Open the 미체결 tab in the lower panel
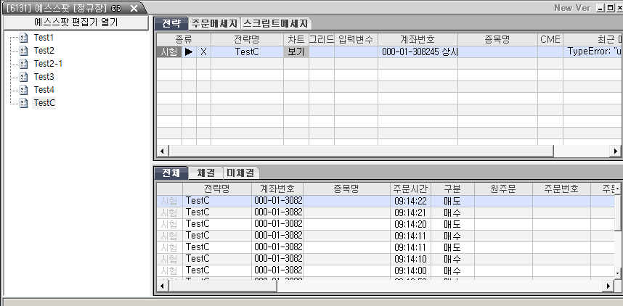The height and width of the screenshot is (306, 623). pyautogui.click(x=240, y=173)
